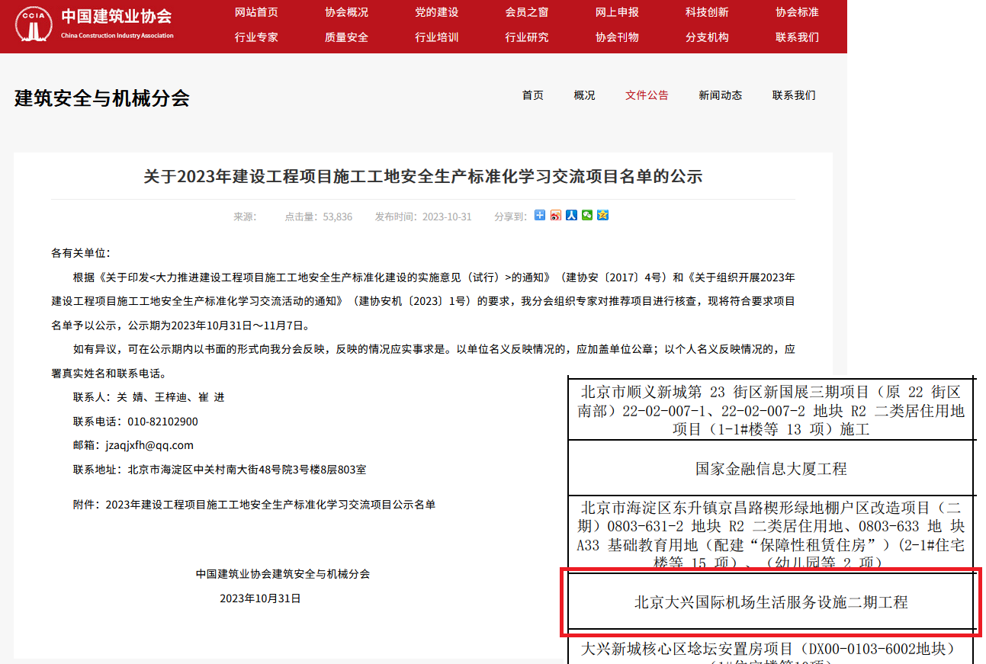This screenshot has width=986, height=664.
Task: Share to Renren via blue icon
Action: click(571, 216)
